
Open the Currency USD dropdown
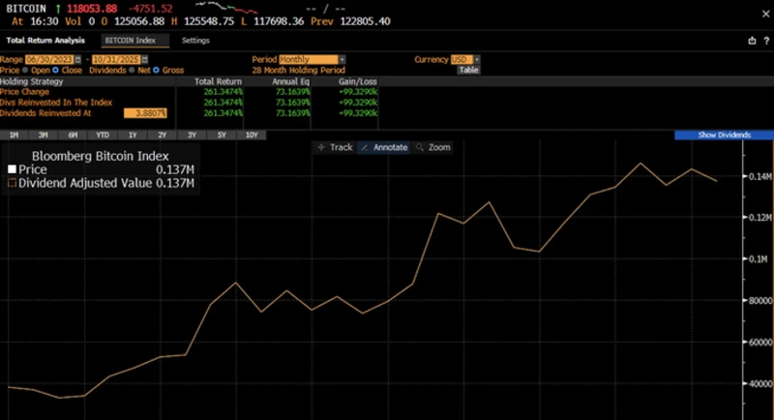[476, 60]
